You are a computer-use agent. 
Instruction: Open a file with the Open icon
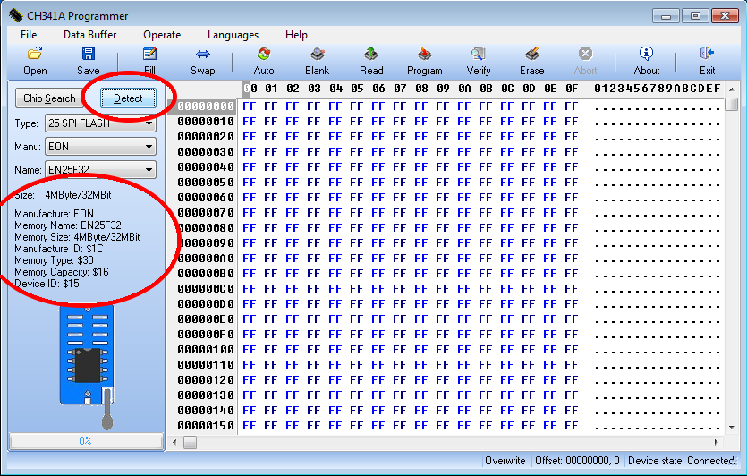pyautogui.click(x=35, y=54)
